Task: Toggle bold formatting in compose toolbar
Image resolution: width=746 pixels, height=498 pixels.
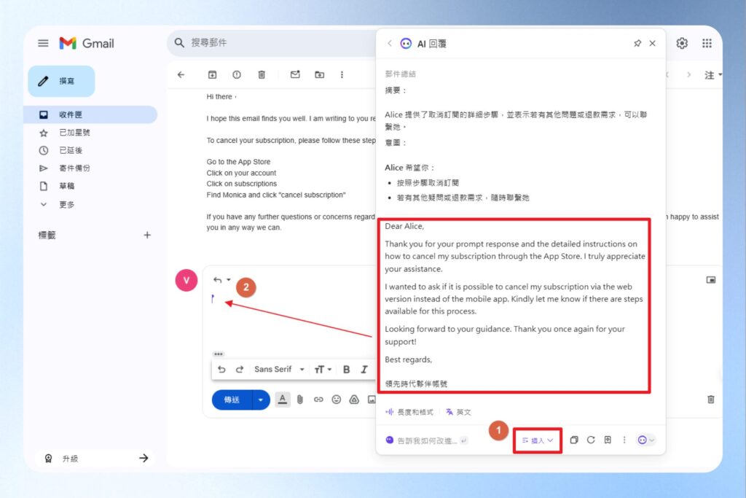Action: (x=346, y=370)
